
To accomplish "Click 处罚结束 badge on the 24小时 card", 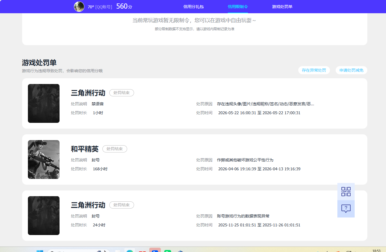I will (x=122, y=205).
